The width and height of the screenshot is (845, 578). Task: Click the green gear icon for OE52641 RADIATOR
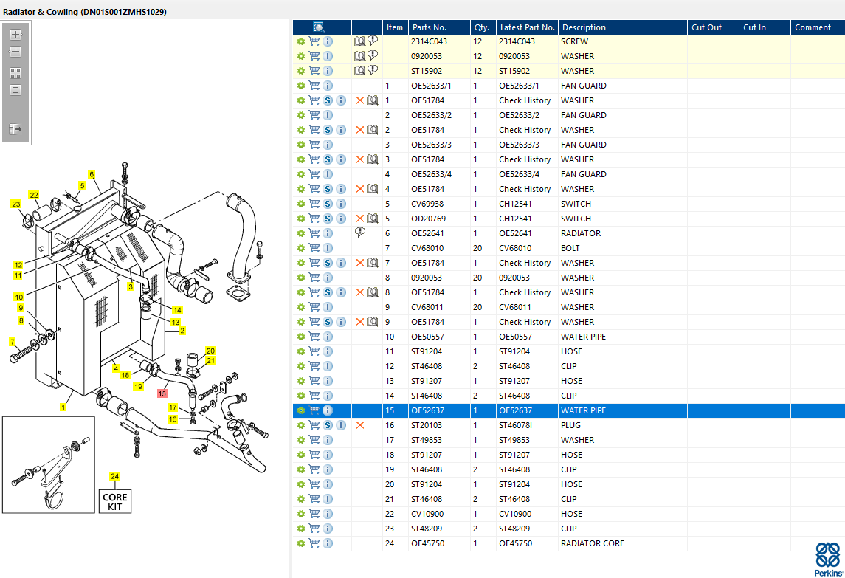click(301, 233)
